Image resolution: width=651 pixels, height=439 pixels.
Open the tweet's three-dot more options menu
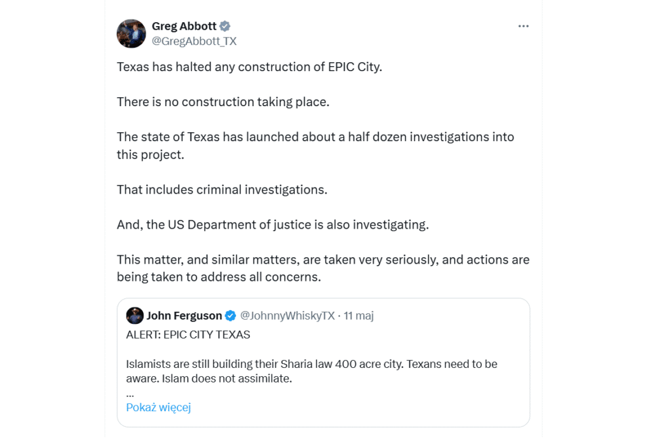coord(523,26)
